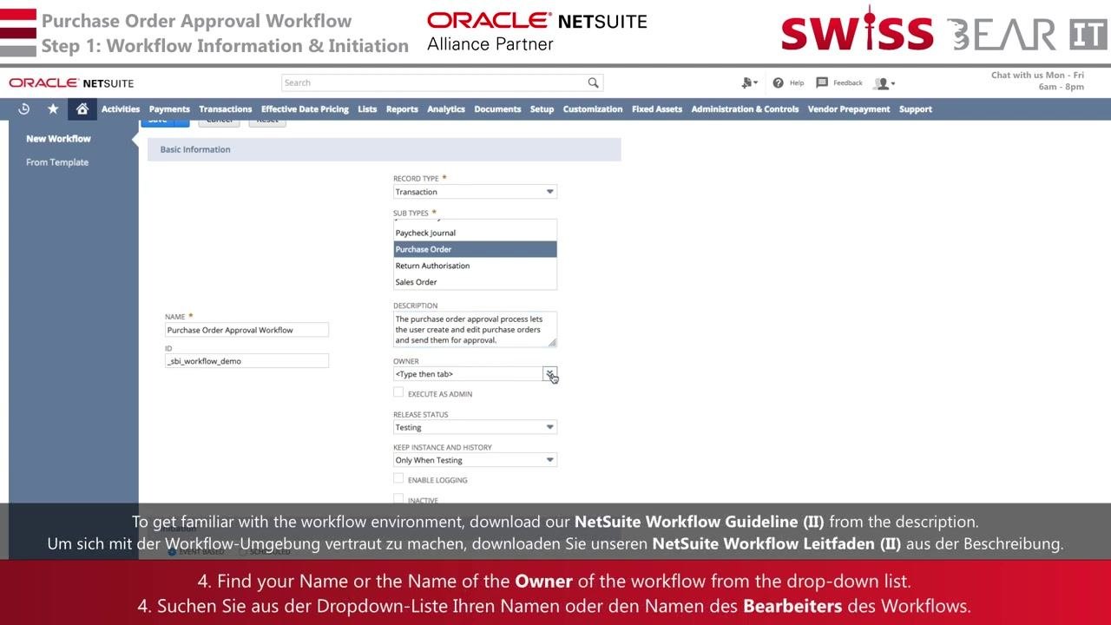The image size is (1111, 625).
Task: Open the Transactions menu
Action: pyautogui.click(x=225, y=109)
